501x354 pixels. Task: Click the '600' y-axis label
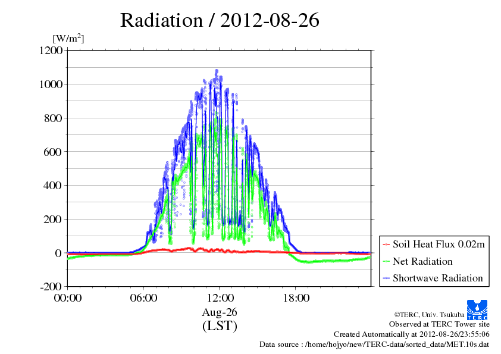click(x=53, y=152)
